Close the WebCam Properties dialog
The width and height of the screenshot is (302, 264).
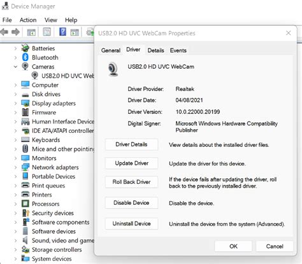pos(288,33)
